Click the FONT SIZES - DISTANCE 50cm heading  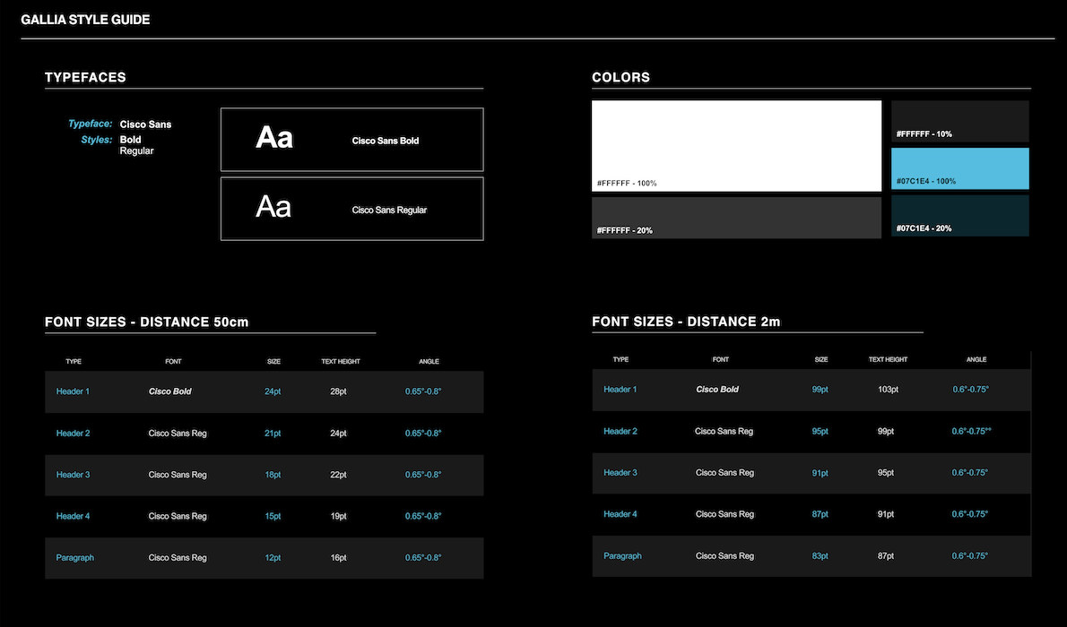[x=146, y=322]
